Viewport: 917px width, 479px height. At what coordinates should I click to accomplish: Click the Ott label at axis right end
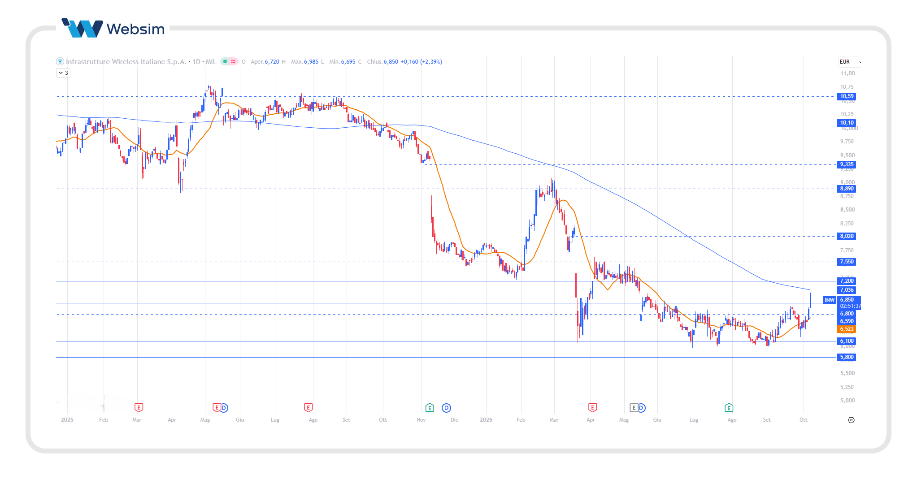[804, 420]
